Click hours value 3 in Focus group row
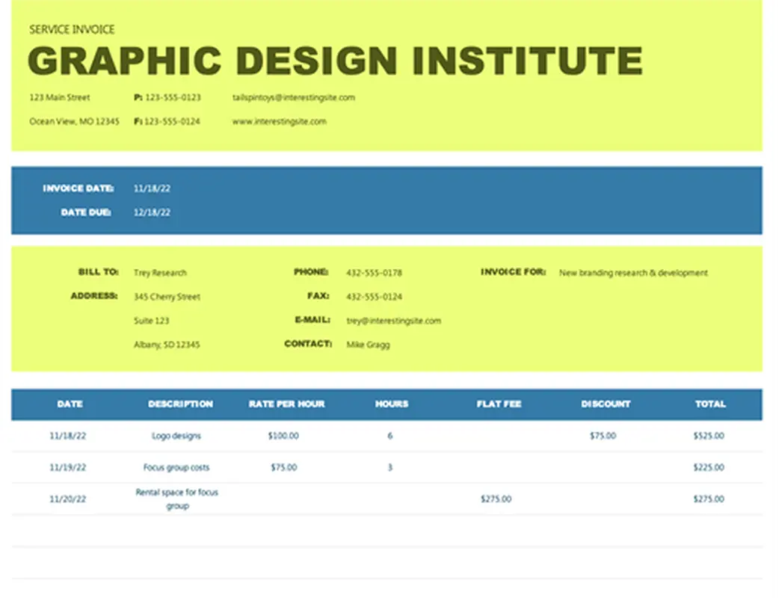Image resolution: width=779 pixels, height=598 pixels. point(390,467)
